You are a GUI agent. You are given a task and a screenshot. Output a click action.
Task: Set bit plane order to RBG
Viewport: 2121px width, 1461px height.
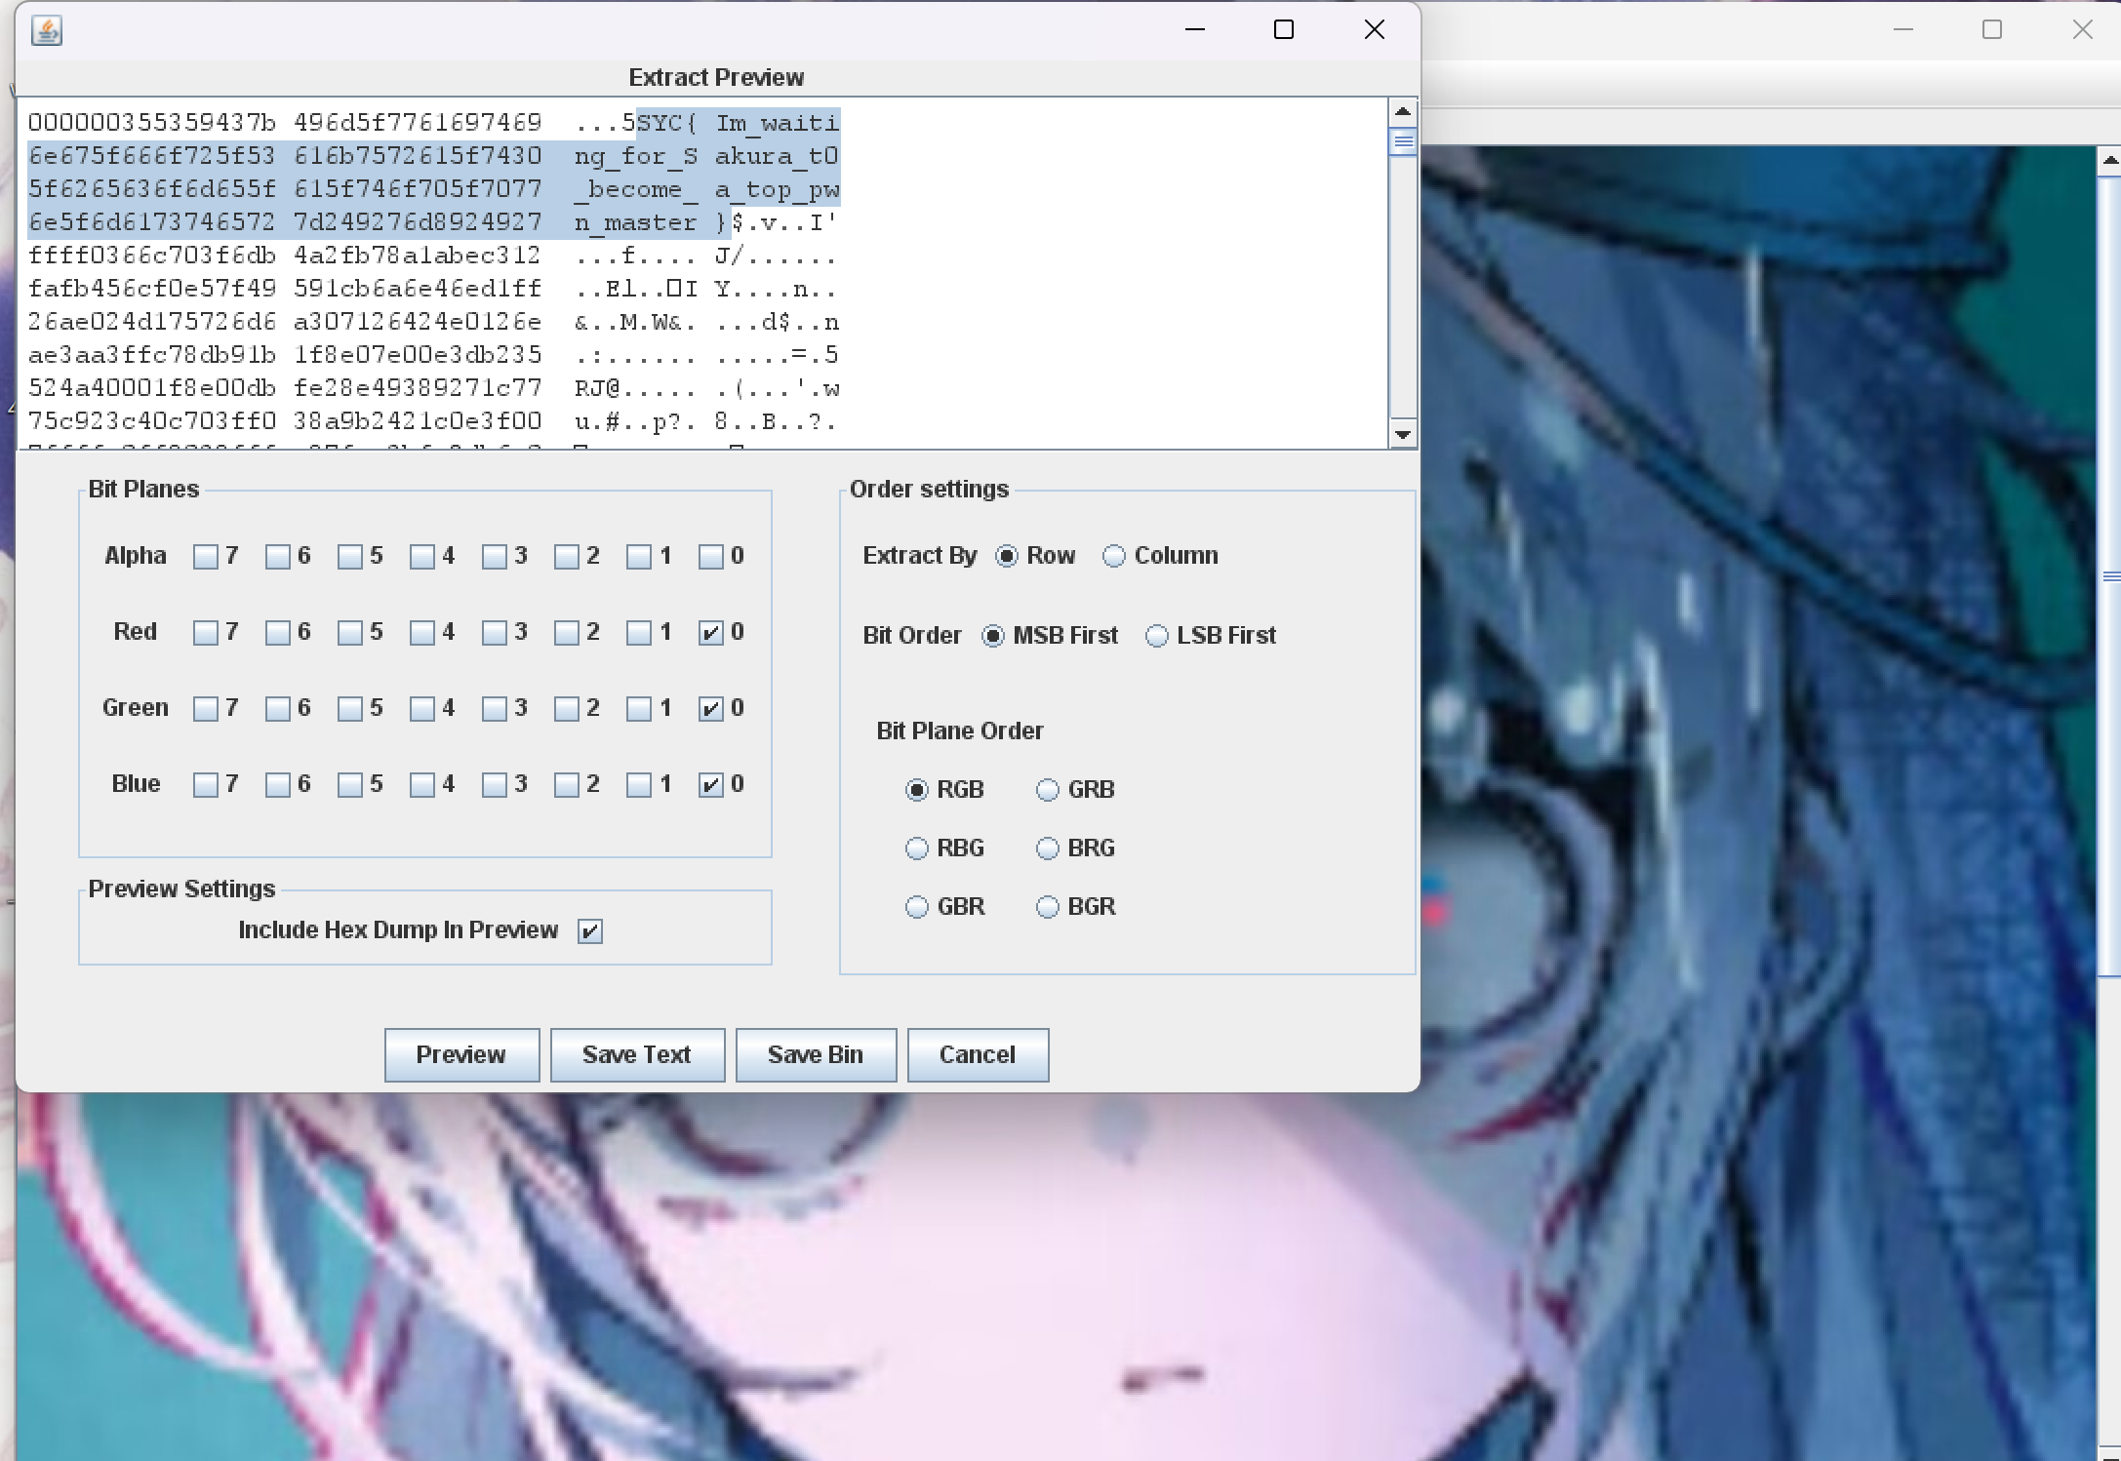(x=917, y=849)
